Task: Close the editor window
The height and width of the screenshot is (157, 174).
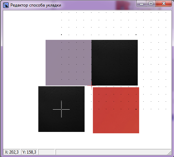Action: point(164,4)
